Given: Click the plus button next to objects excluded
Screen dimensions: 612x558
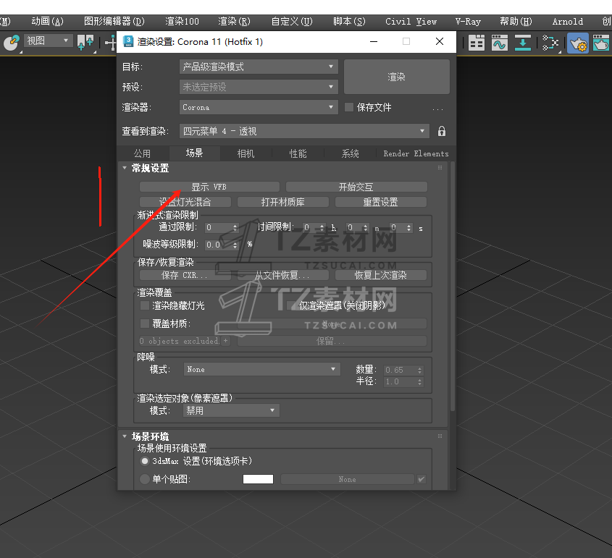Looking at the screenshot, I should pyautogui.click(x=225, y=341).
